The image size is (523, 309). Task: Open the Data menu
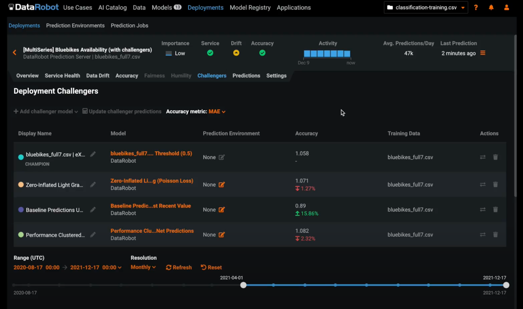(x=139, y=8)
